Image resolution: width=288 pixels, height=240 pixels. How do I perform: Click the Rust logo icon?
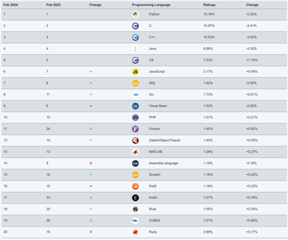[x=135, y=209]
